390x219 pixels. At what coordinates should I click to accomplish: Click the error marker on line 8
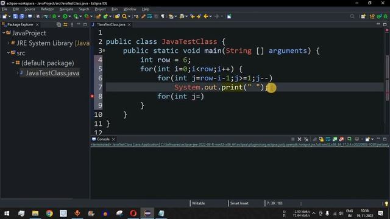point(92,96)
